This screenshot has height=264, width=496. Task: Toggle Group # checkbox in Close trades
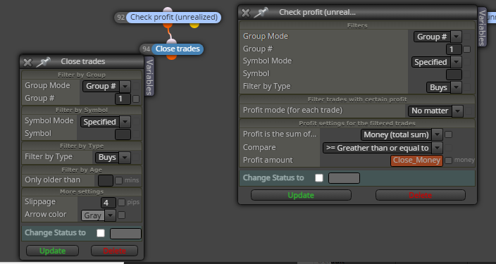(136, 99)
